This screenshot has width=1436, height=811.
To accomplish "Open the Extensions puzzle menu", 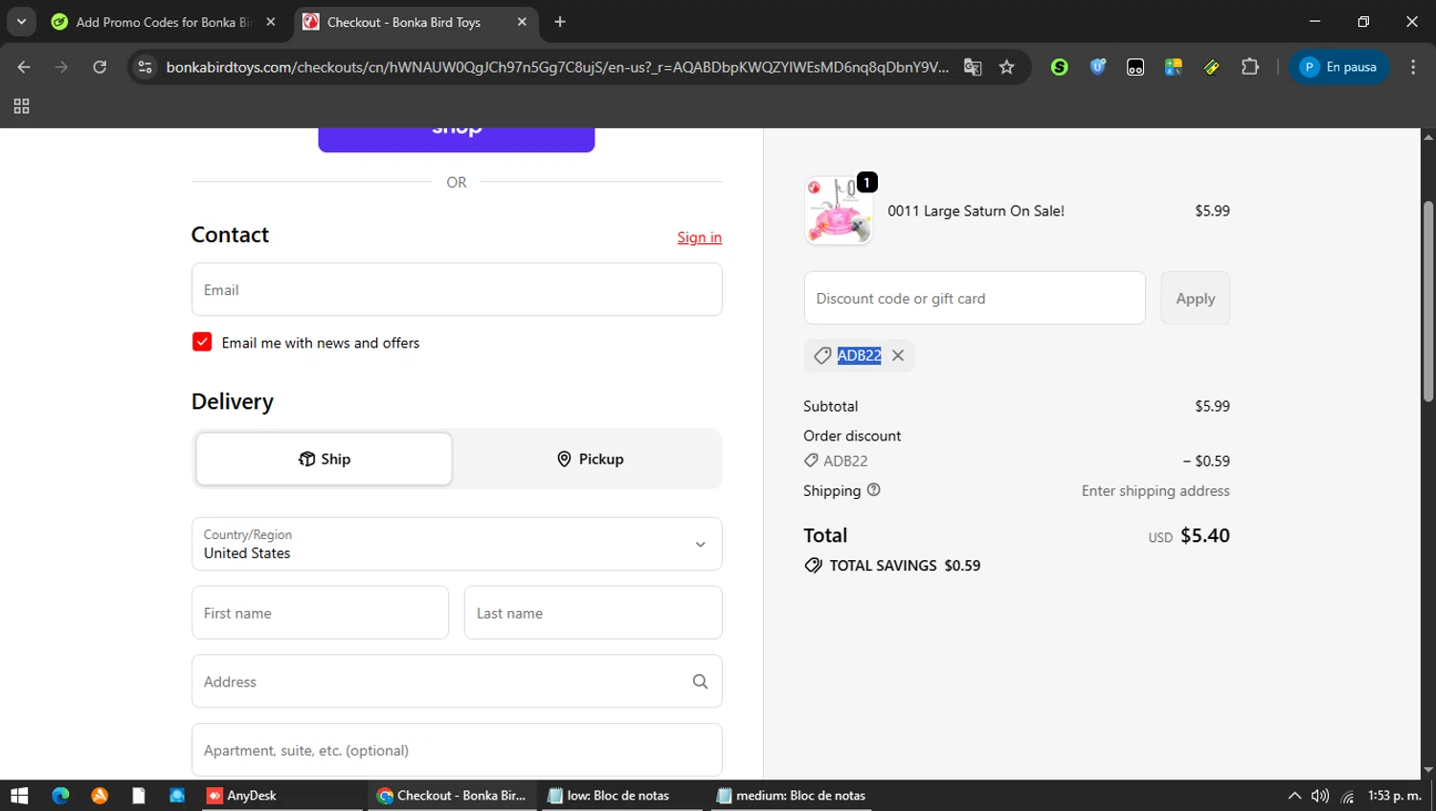I will 1250,67.
